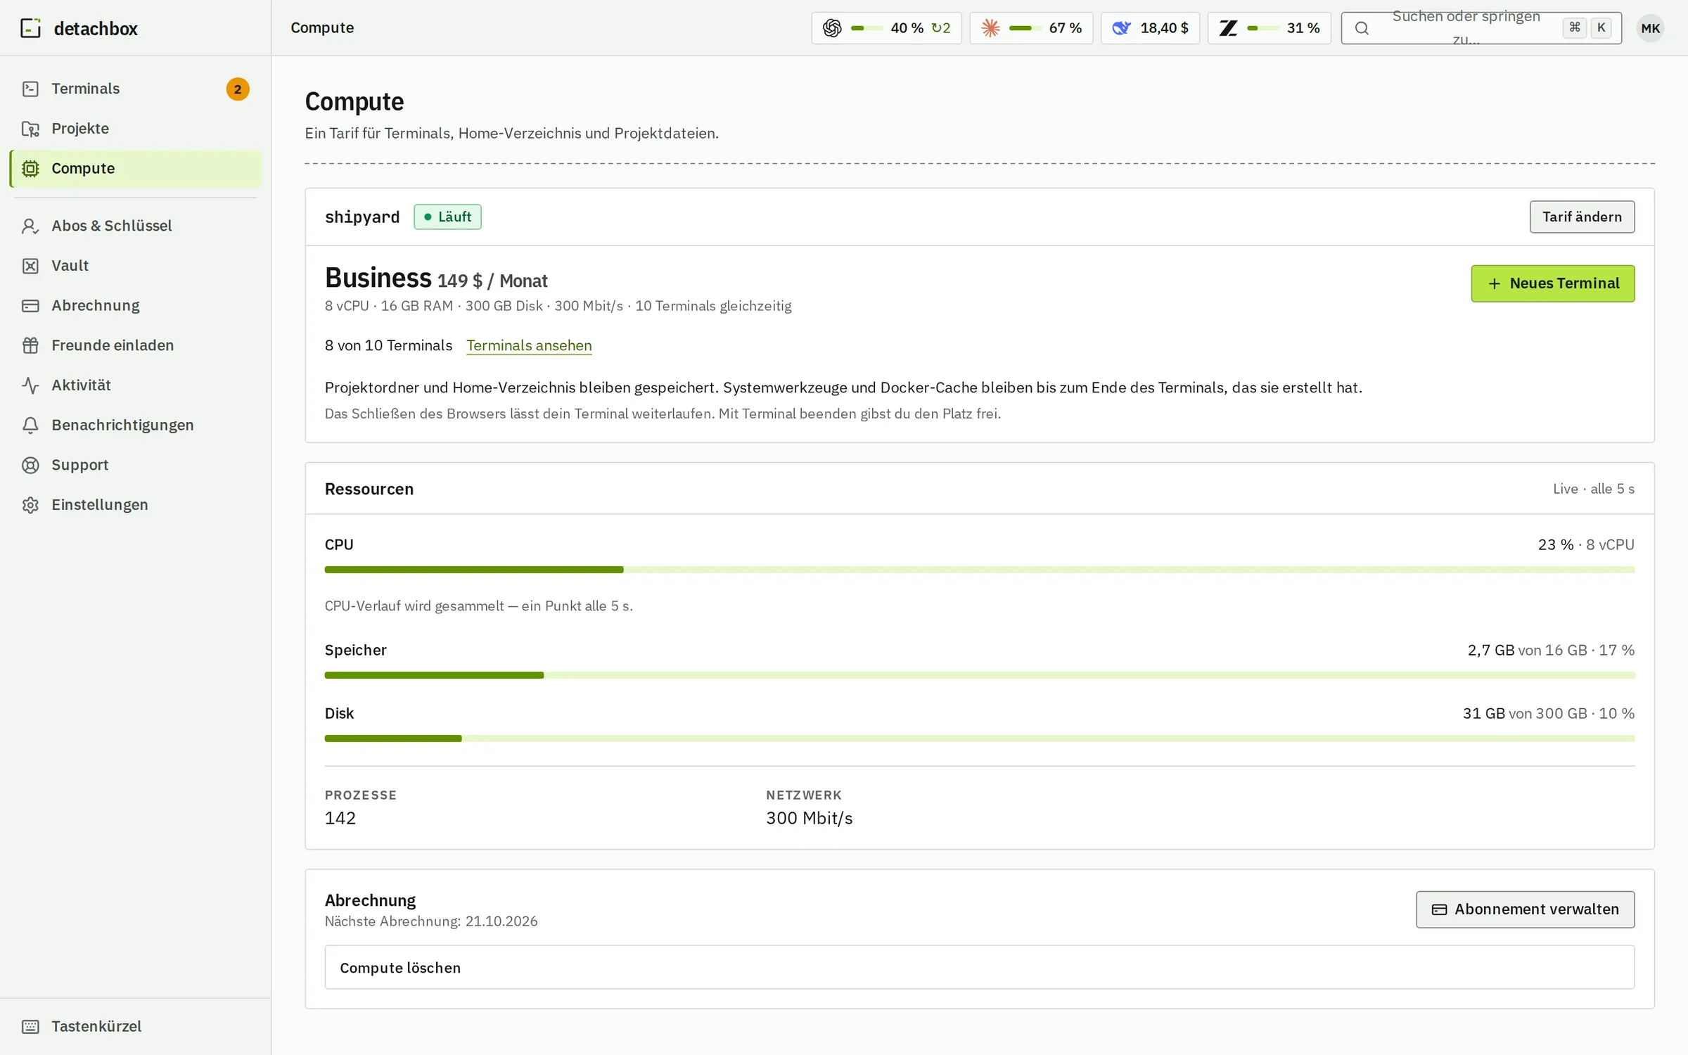The image size is (1688, 1055).
Task: Go to Aktivität menu item label
Action: click(x=81, y=385)
